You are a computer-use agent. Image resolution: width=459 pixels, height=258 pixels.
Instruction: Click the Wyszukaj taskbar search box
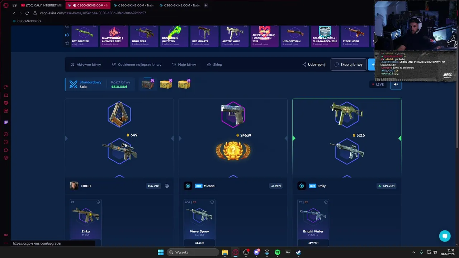coord(193,252)
